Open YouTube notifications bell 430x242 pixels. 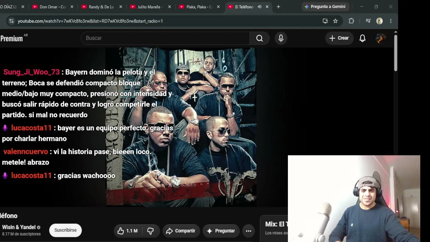pyautogui.click(x=362, y=38)
